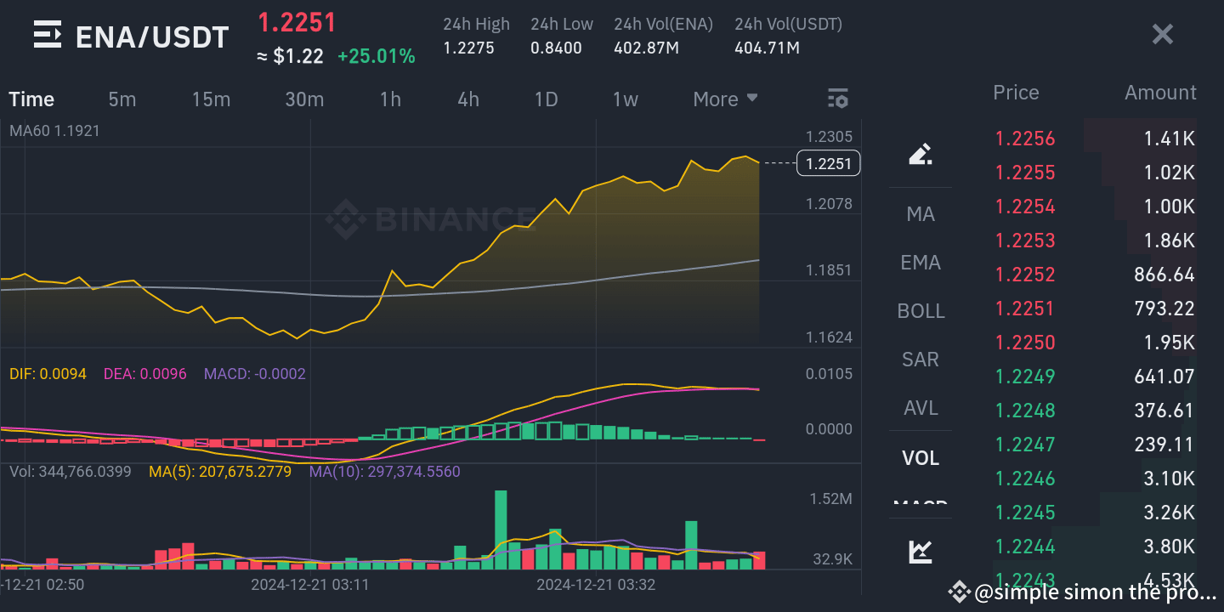Screen dimensions: 1224x612
Task: Open chart settings with the hexagon icon
Action: [838, 99]
